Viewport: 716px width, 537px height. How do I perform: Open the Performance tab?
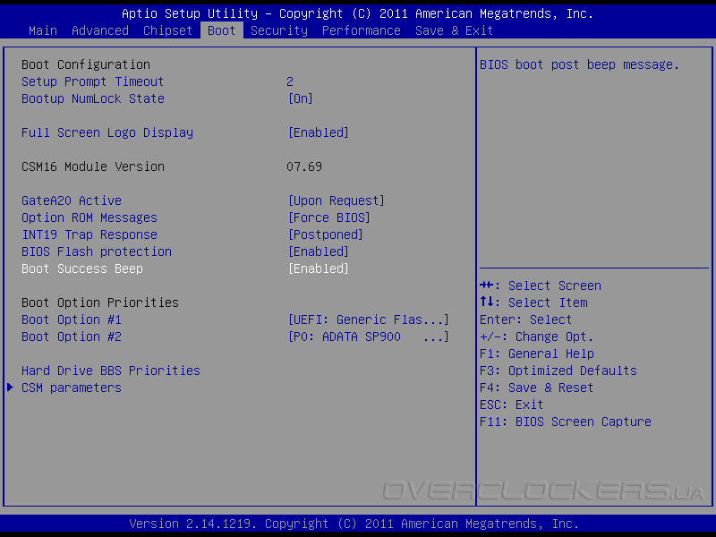pyautogui.click(x=362, y=30)
